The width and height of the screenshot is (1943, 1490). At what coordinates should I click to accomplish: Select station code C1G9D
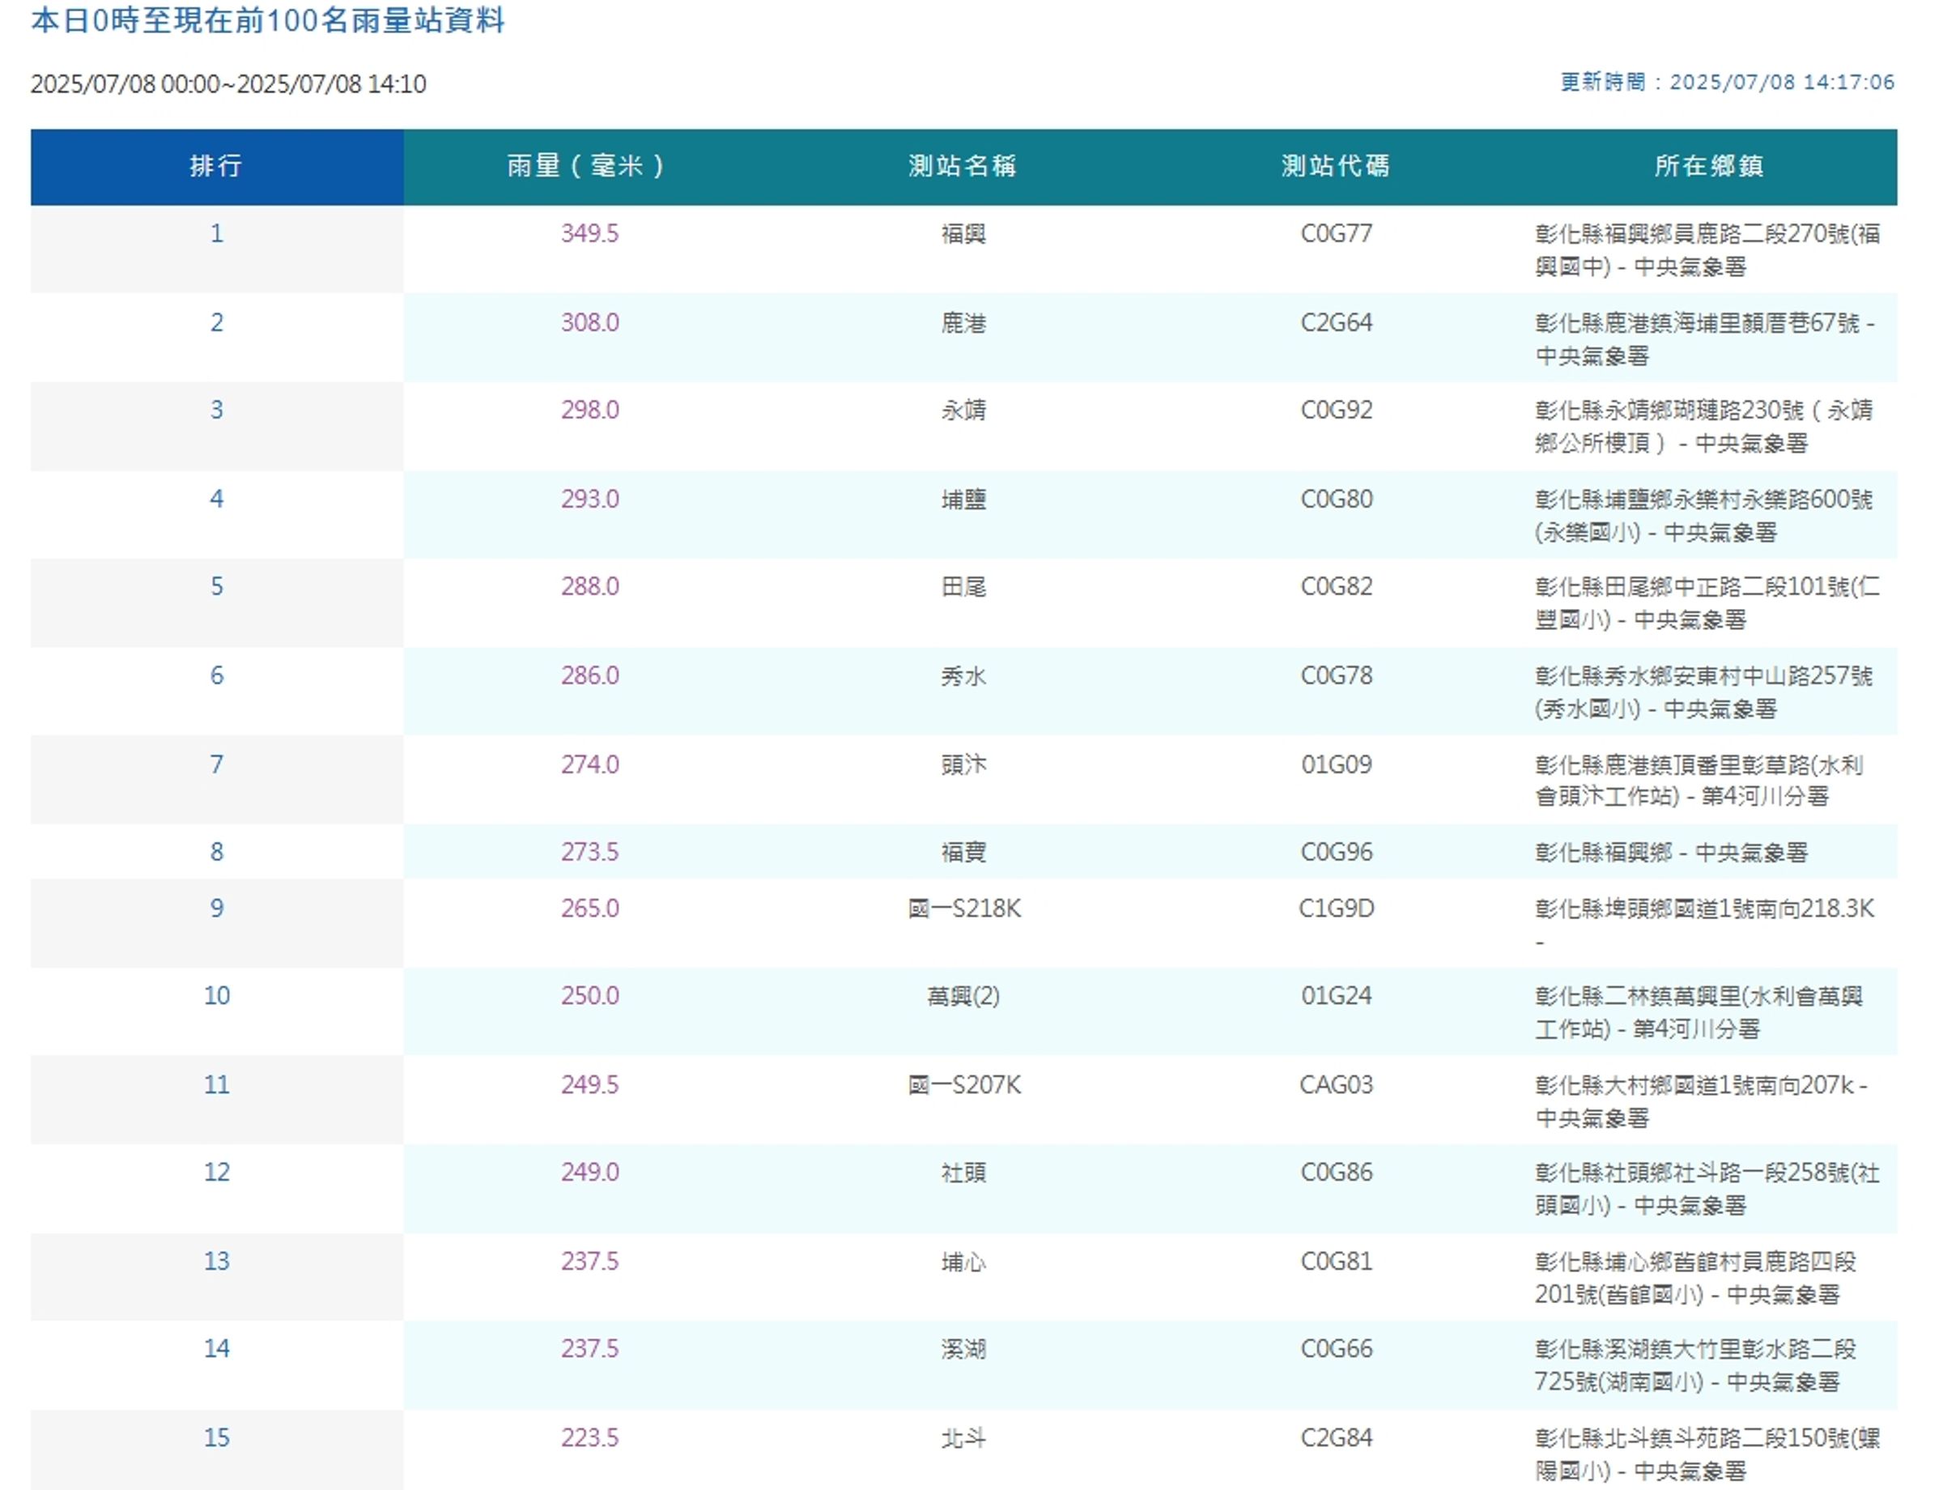pyautogui.click(x=1337, y=909)
